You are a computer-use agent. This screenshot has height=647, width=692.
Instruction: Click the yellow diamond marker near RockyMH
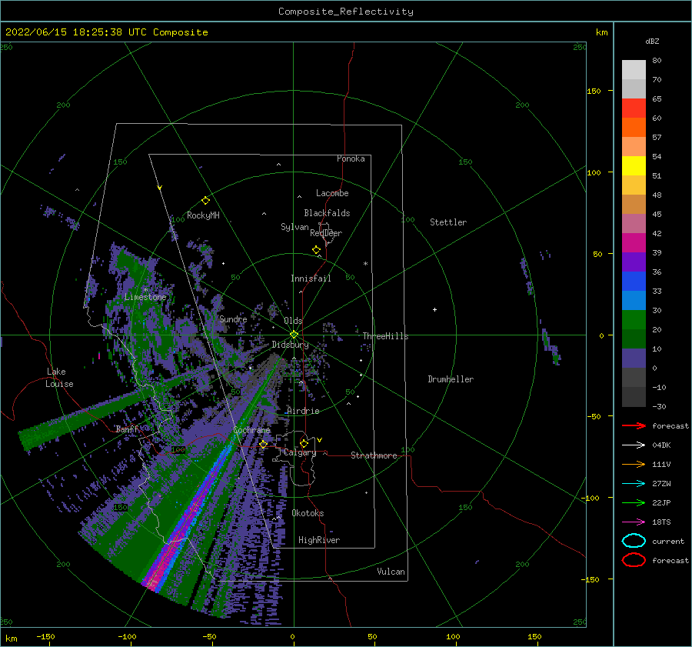coord(205,201)
